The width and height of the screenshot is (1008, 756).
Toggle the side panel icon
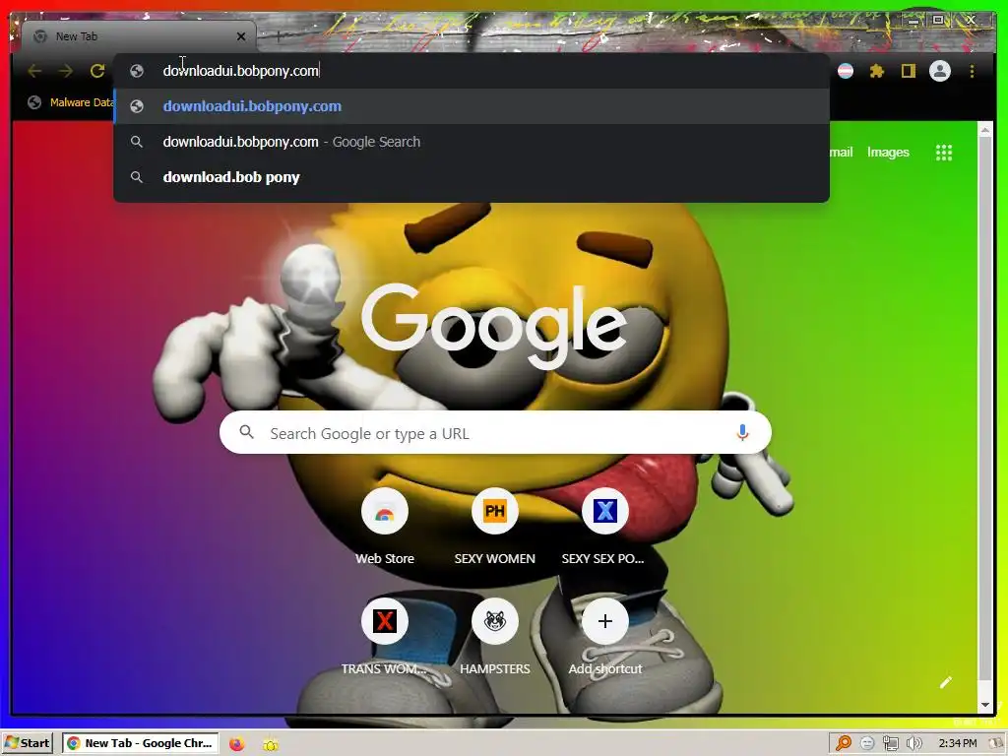click(x=908, y=71)
